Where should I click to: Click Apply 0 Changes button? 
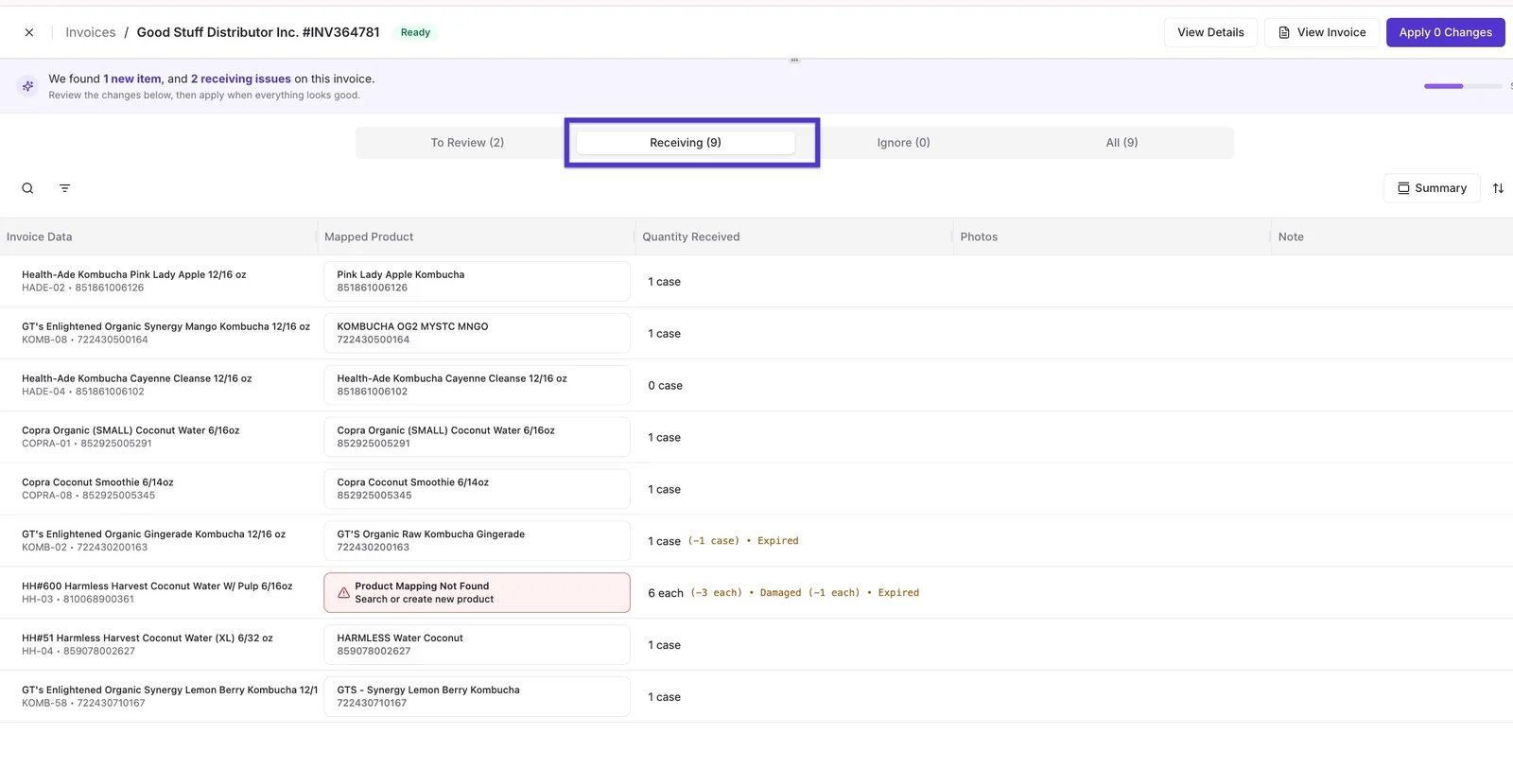[x=1445, y=32]
